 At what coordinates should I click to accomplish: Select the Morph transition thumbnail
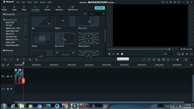42,38
